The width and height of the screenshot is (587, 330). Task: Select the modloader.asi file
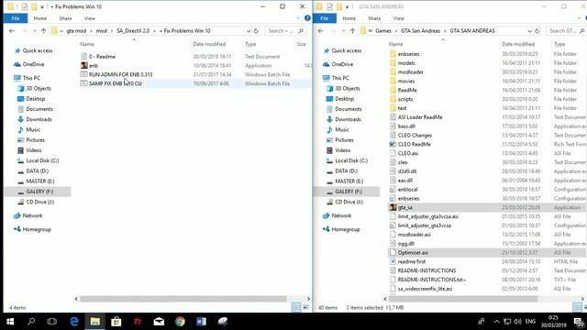414,235
